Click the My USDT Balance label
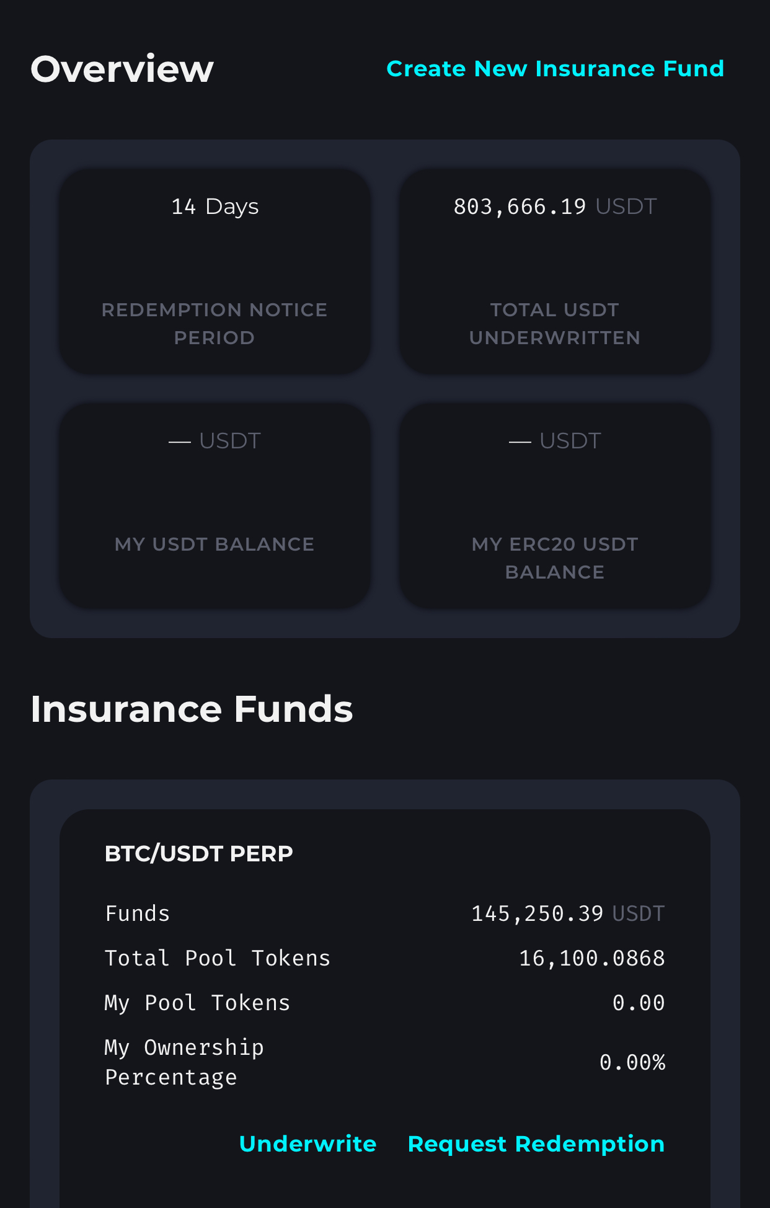 215,544
